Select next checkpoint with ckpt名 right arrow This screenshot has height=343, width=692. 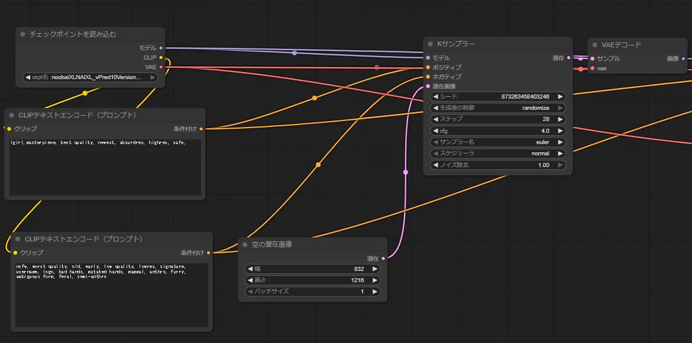153,77
